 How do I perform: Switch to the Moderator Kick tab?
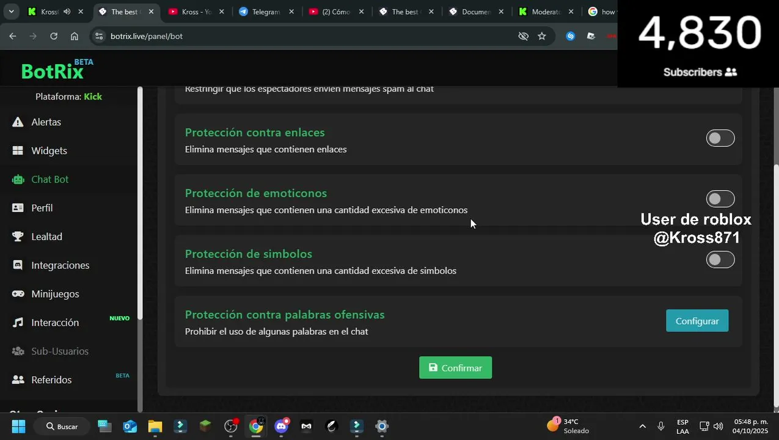tap(546, 12)
